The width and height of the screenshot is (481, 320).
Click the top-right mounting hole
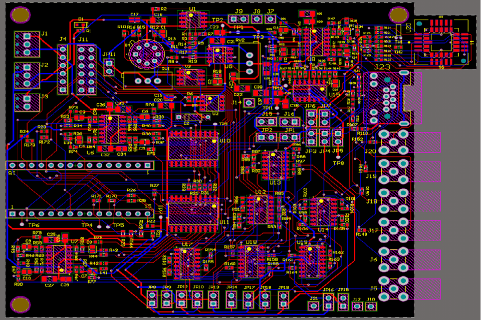(399, 14)
